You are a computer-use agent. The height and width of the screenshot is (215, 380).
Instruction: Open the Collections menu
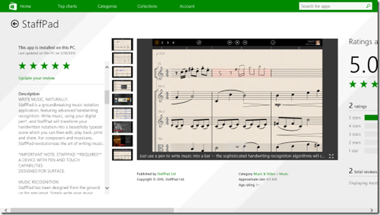pyautogui.click(x=147, y=6)
